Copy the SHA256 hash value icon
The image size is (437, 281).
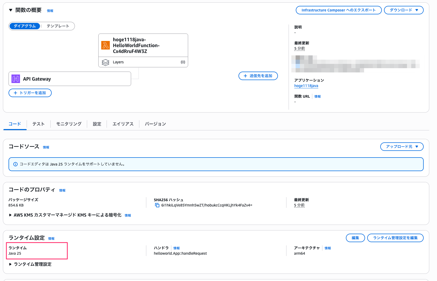pos(157,205)
